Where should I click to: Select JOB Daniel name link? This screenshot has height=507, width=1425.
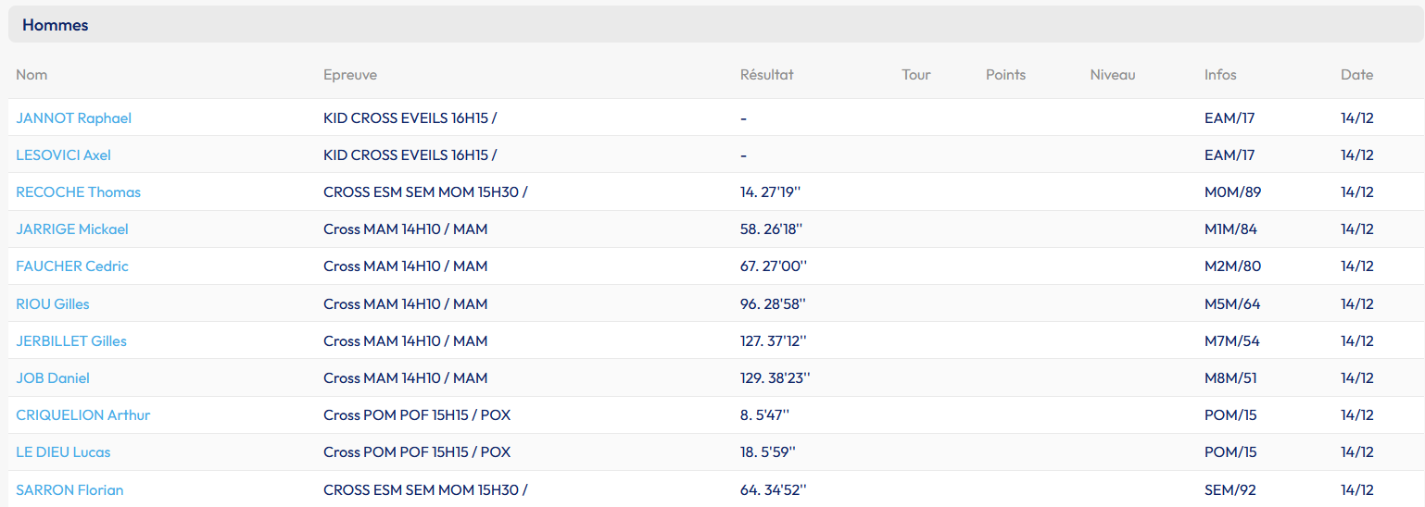53,378
